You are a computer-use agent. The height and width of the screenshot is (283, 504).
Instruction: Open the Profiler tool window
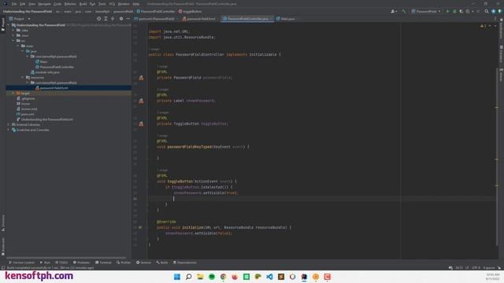[x=124, y=263]
